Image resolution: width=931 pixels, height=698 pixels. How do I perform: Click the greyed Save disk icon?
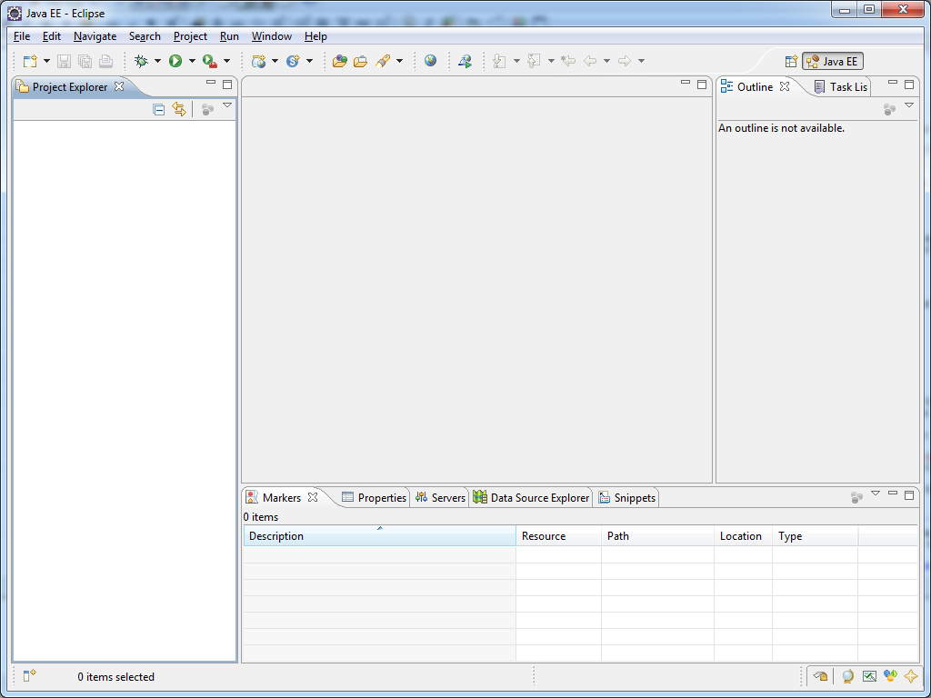tap(65, 61)
